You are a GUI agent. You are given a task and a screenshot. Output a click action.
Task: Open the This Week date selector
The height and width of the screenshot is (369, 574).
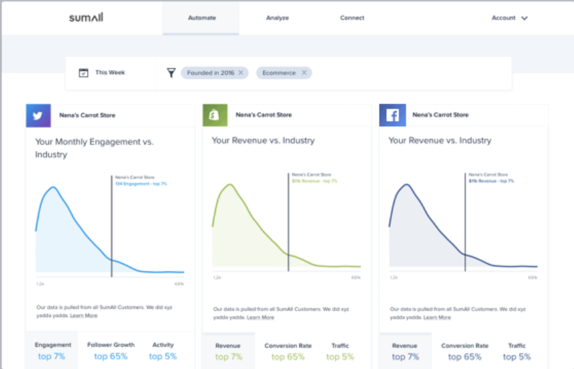109,73
